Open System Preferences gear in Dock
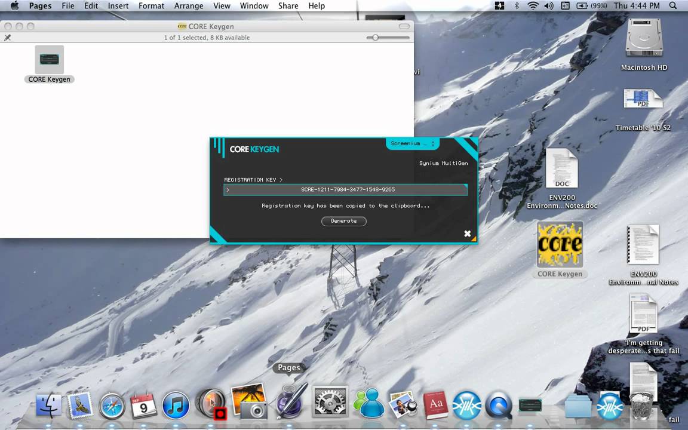 coord(330,401)
